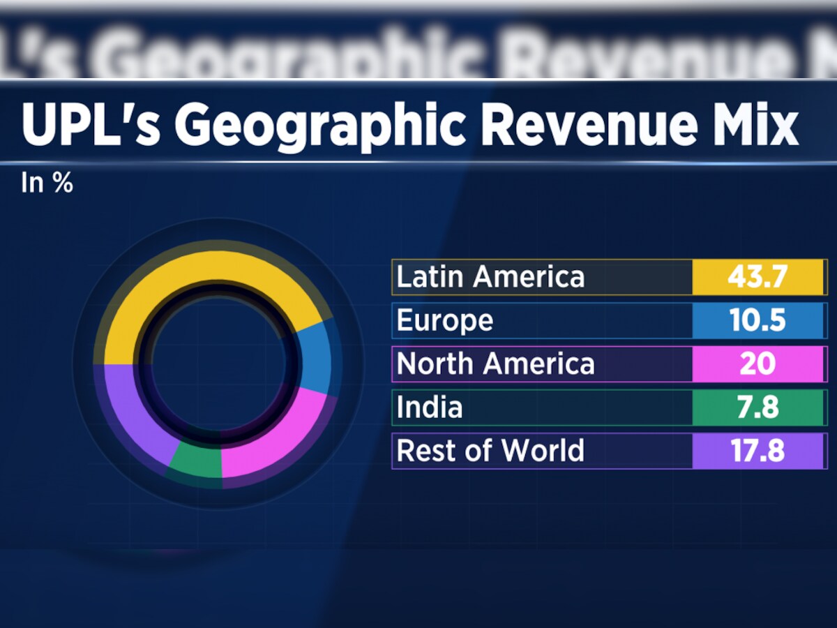
Task: Select the Latin America legend label
Action: point(490,277)
